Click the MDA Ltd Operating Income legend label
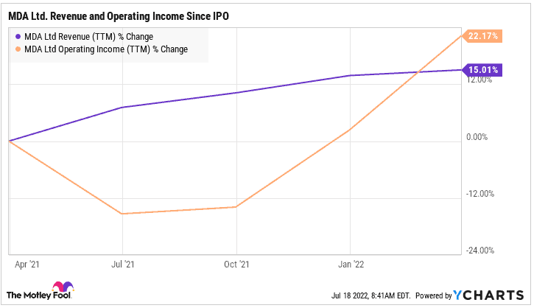The width and height of the screenshot is (534, 308). click(x=106, y=49)
